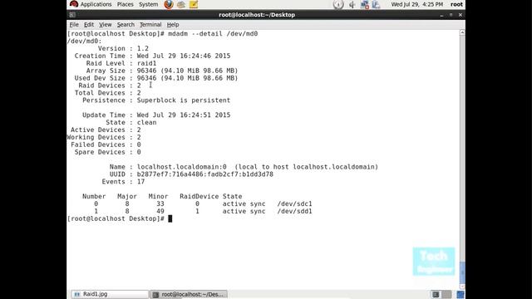This screenshot has height=299, width=532.
Task: Click the Used Dev Size value line
Action: (187, 78)
